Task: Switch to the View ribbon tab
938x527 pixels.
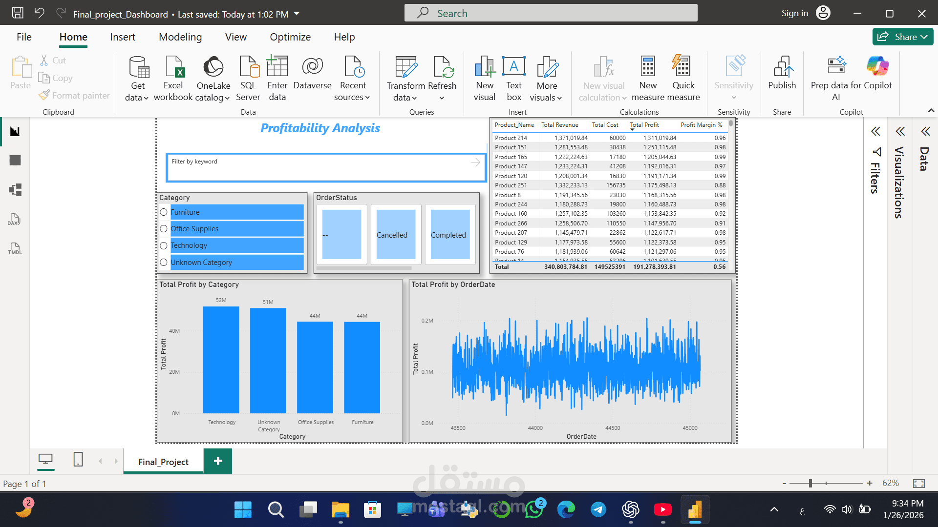Action: 236,37
